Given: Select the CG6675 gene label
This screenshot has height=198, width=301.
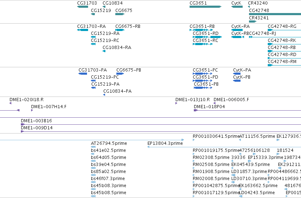Looking at the screenshot, I should click(x=124, y=10).
